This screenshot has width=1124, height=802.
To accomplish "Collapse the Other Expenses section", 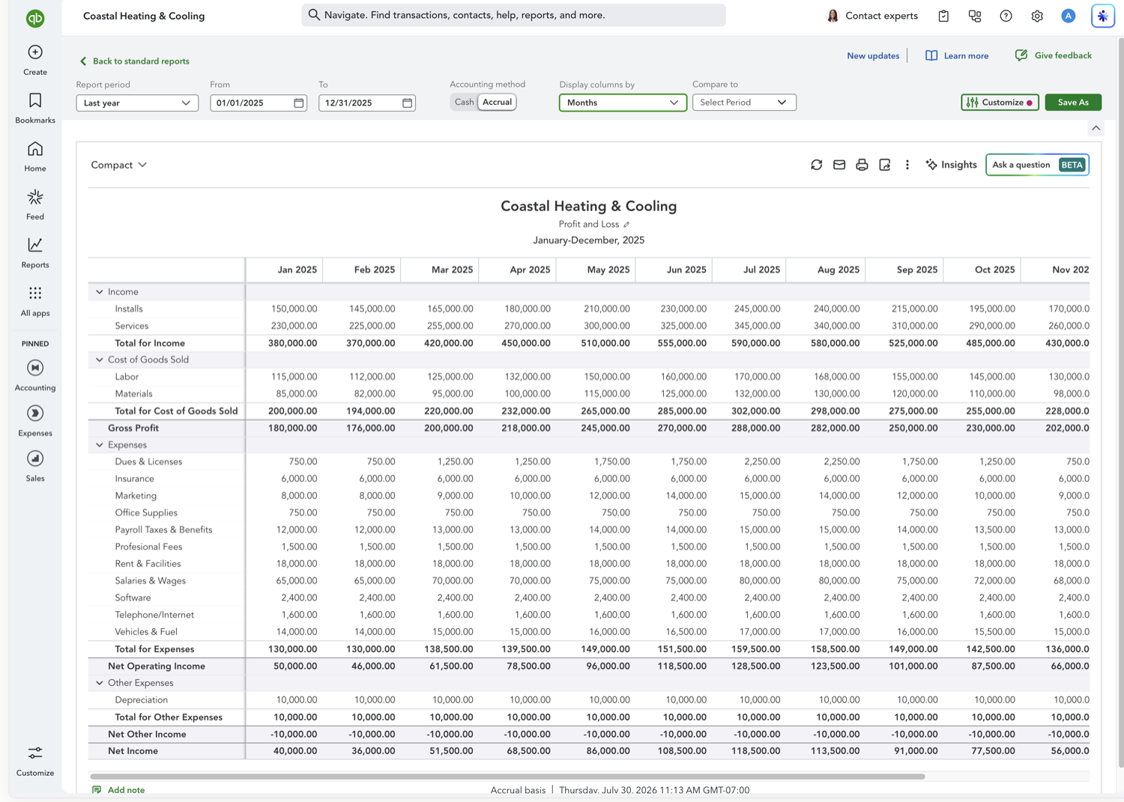I will point(100,683).
